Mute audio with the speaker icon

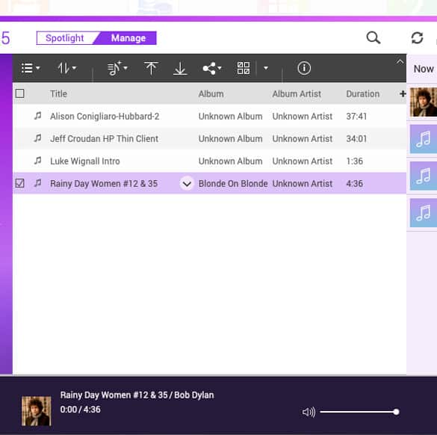(309, 412)
